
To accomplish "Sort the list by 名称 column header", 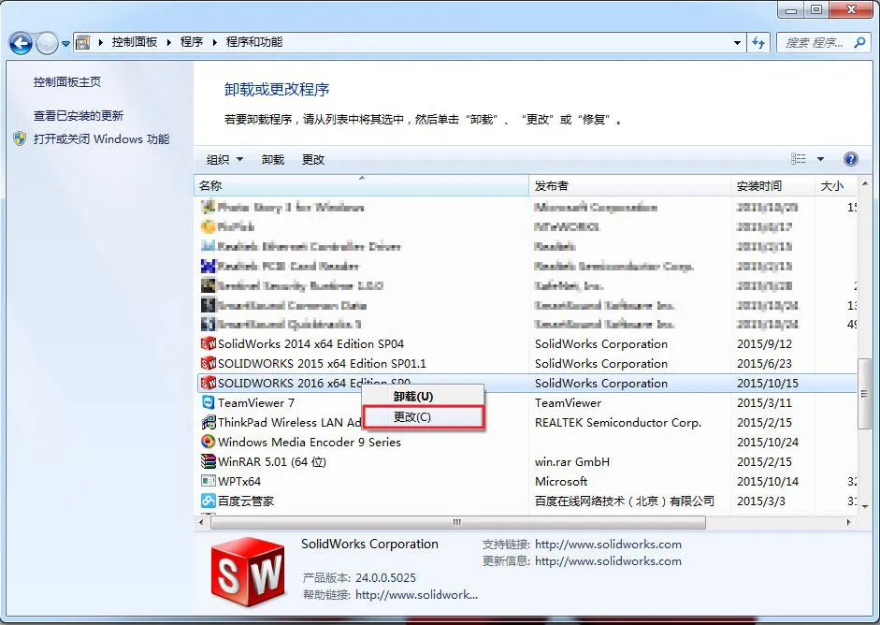I will (361, 186).
